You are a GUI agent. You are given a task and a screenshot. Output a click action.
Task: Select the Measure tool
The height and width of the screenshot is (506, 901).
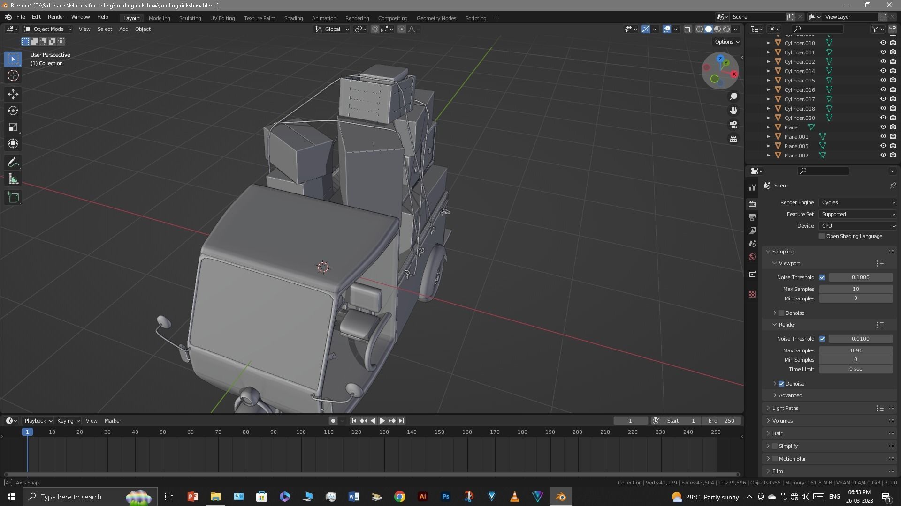pos(13,179)
